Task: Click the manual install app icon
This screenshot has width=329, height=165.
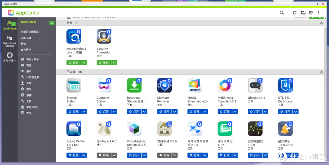Action: tap(303, 13)
